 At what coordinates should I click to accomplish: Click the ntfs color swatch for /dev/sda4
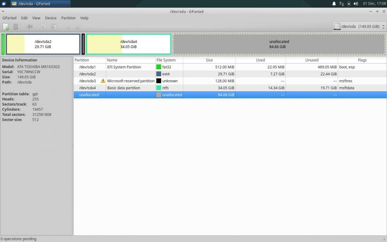pyautogui.click(x=159, y=88)
